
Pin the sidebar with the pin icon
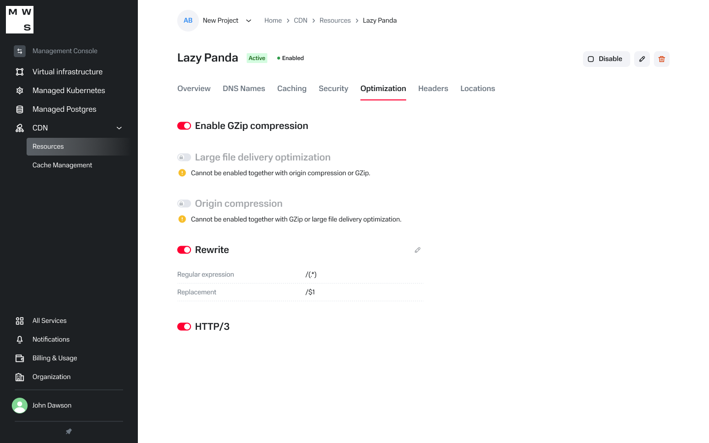pyautogui.click(x=69, y=431)
